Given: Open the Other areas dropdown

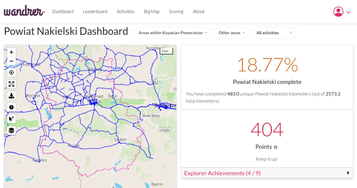Looking at the screenshot, I should pos(231,33).
